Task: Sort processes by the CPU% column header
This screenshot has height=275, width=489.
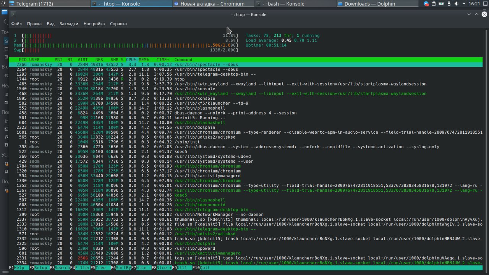Action: click(x=131, y=60)
